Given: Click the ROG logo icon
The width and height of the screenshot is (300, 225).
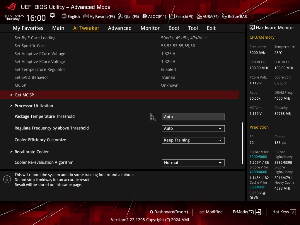Looking at the screenshot, I should (x=11, y=6).
